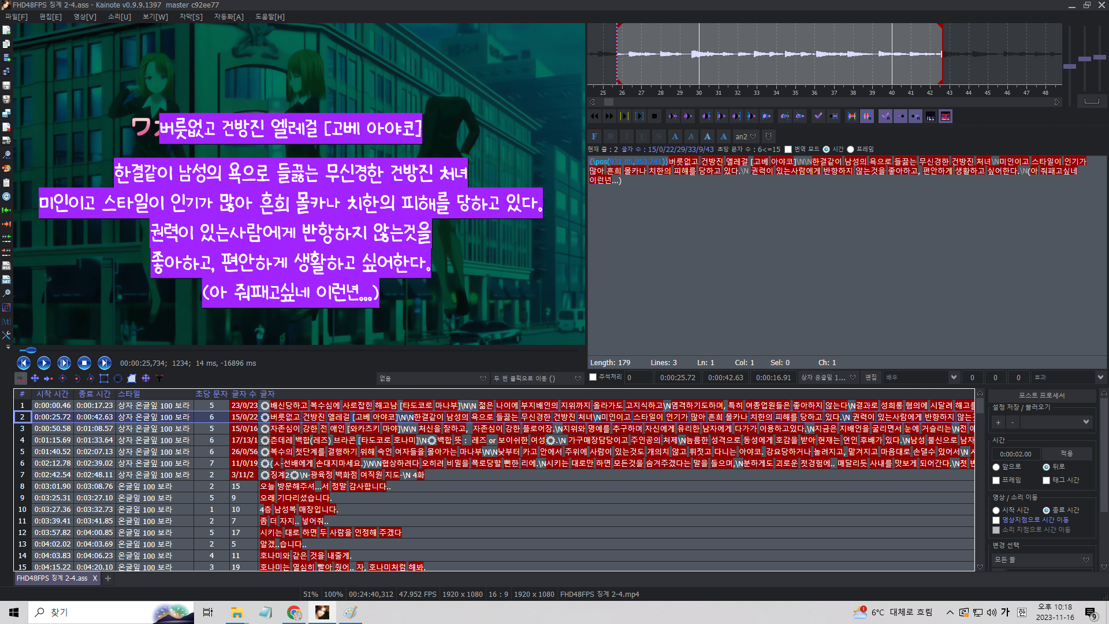The height and width of the screenshot is (624, 1109).
Task: Select the scale visual tool
Action: (62, 378)
